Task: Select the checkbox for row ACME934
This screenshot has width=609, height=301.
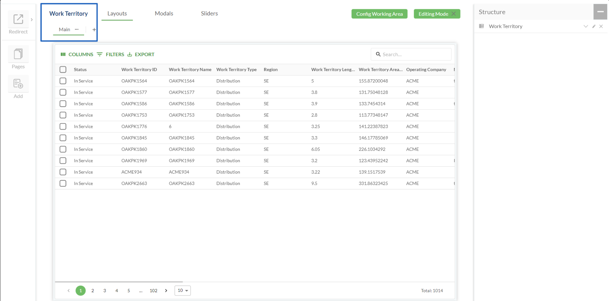Action: pos(63,172)
